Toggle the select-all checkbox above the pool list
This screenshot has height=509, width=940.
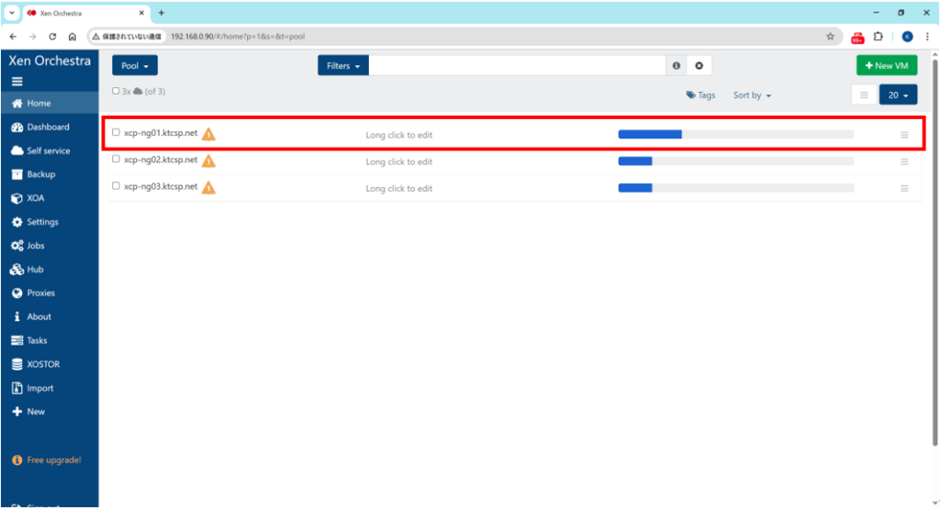(x=116, y=92)
